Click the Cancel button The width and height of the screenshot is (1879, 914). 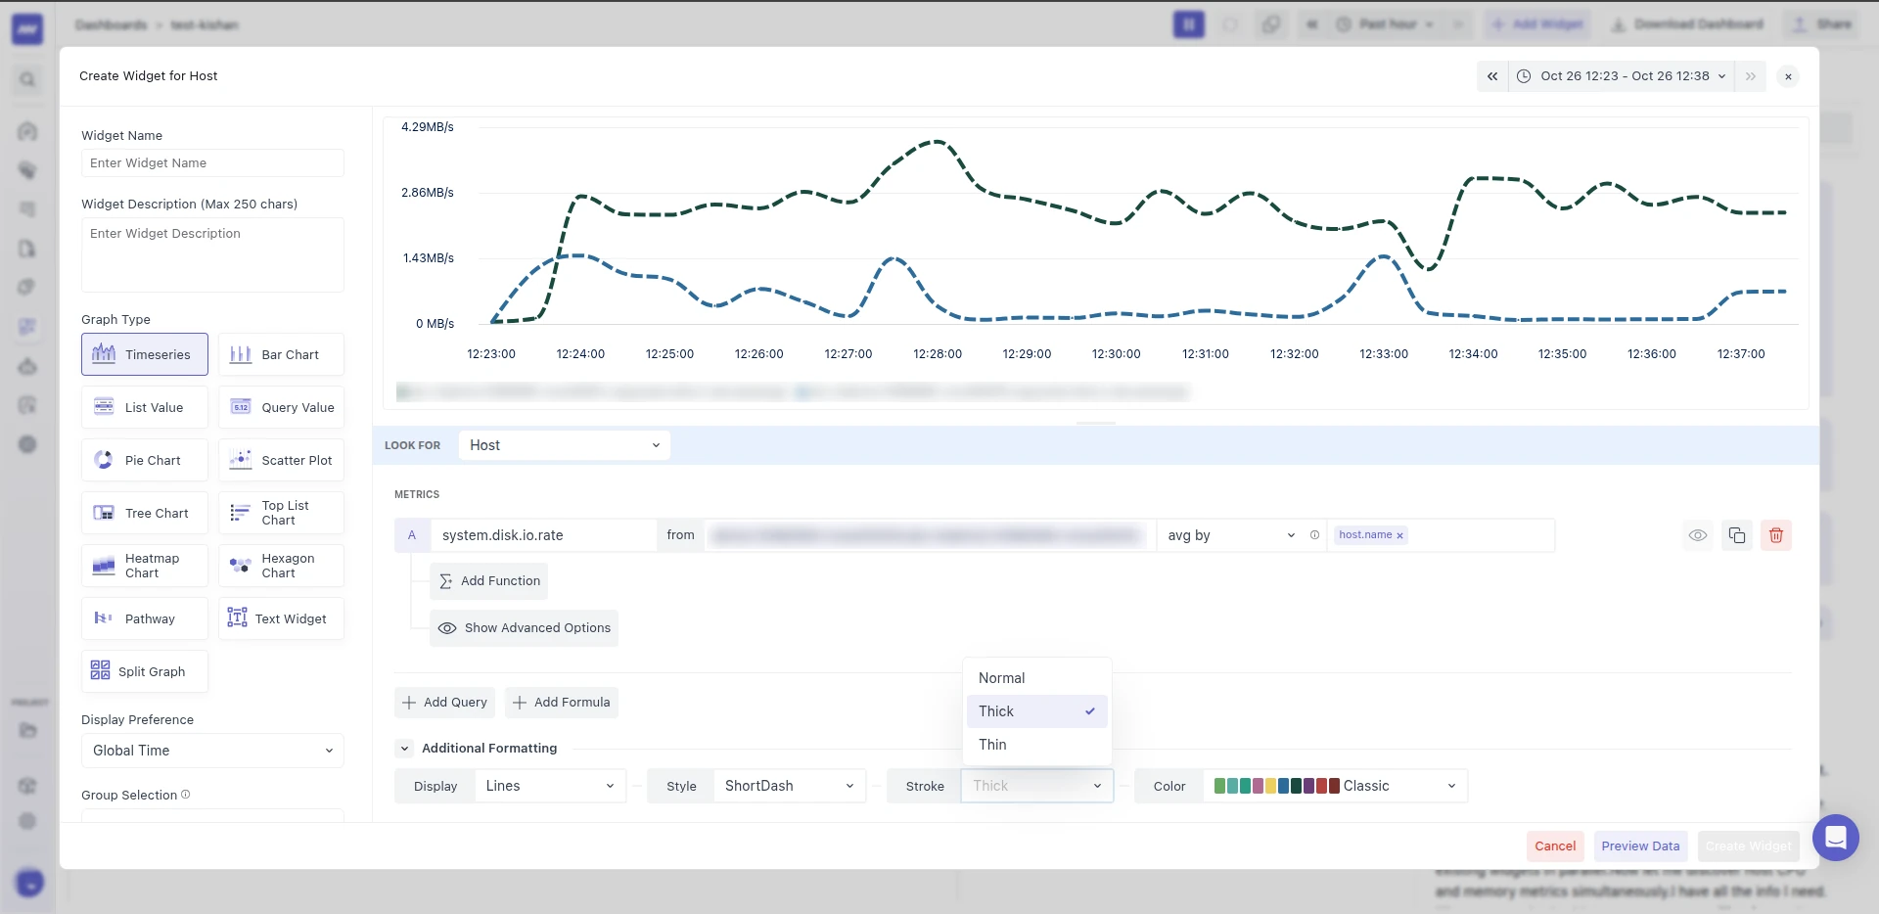(x=1555, y=846)
